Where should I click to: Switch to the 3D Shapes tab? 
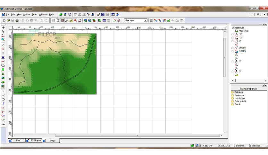[x=34, y=140]
